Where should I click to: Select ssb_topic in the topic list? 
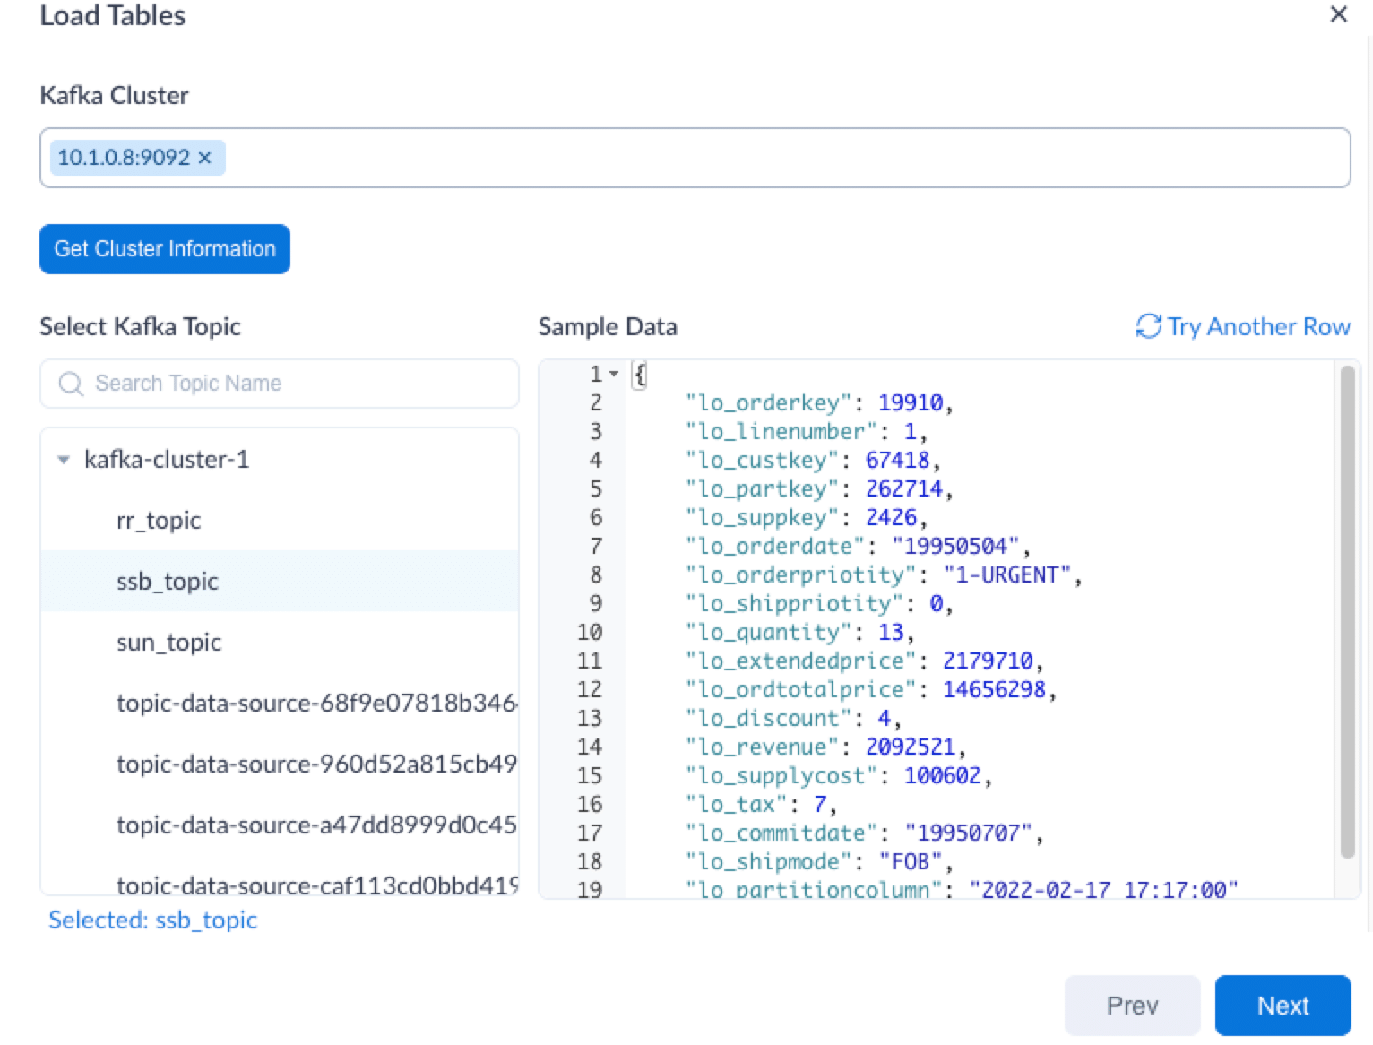click(x=168, y=582)
